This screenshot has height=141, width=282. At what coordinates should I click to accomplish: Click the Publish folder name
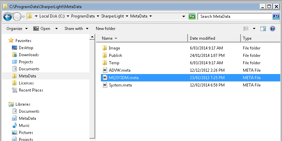115,56
